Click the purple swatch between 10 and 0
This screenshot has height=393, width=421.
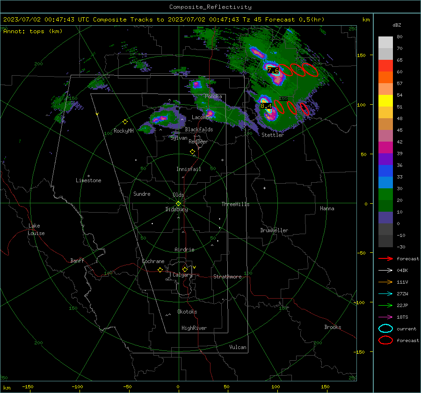[385, 218]
